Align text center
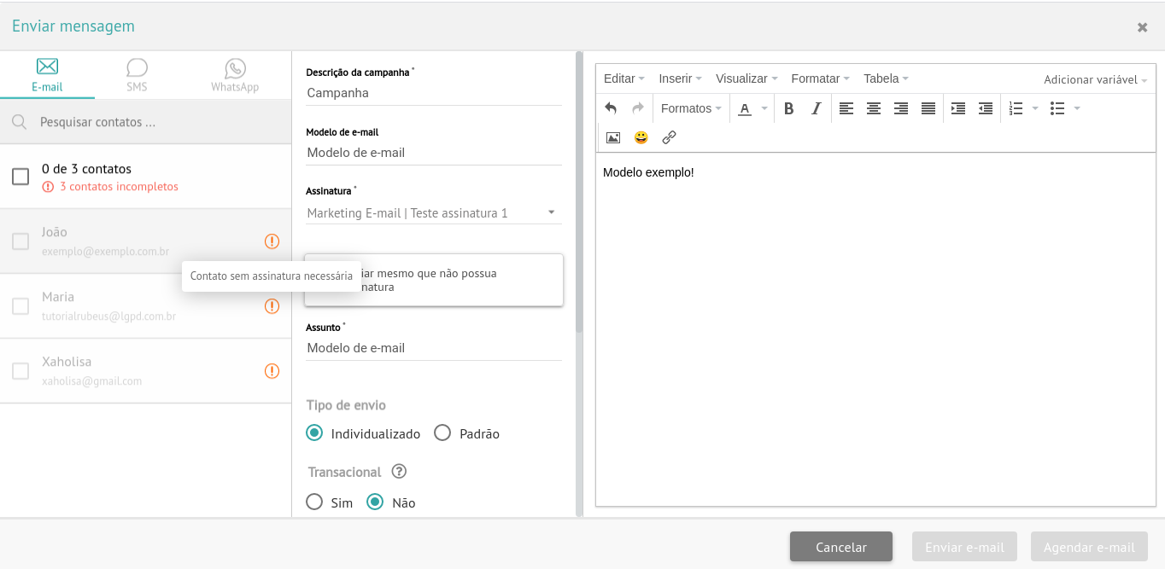Image resolution: width=1165 pixels, height=569 pixels. (x=874, y=108)
